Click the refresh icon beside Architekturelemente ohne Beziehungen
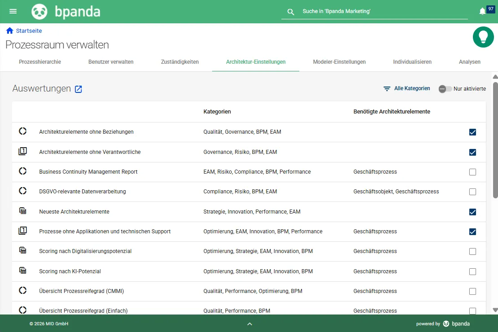The image size is (498, 332). [23, 132]
